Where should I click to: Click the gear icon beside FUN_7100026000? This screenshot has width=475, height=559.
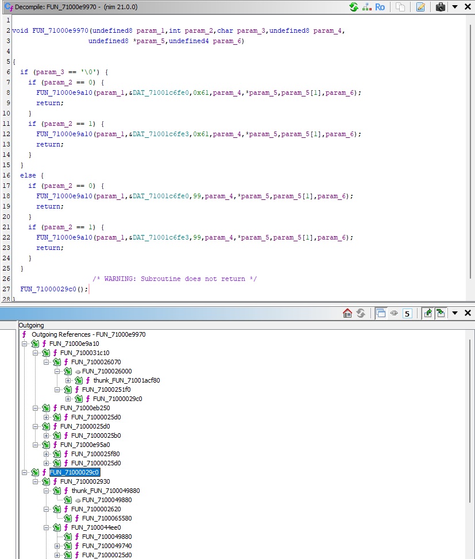click(78, 372)
